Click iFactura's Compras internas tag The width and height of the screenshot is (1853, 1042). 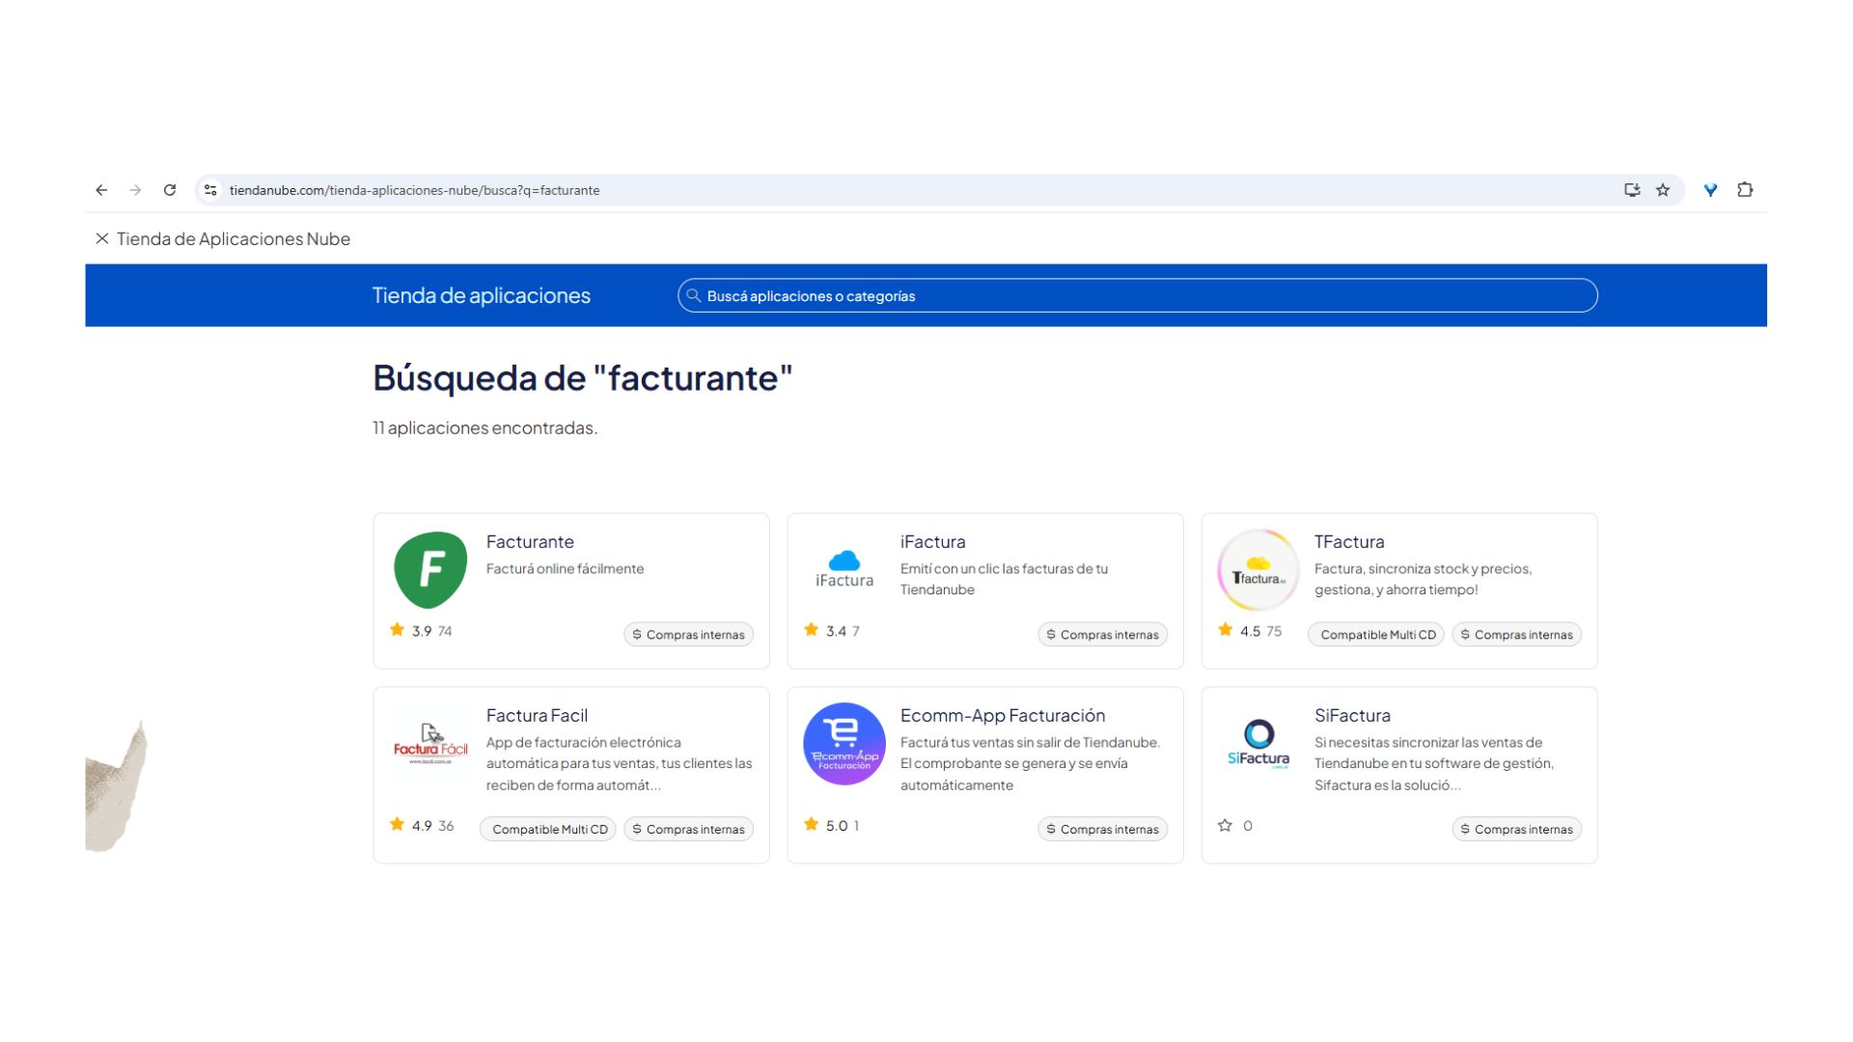click(1102, 635)
